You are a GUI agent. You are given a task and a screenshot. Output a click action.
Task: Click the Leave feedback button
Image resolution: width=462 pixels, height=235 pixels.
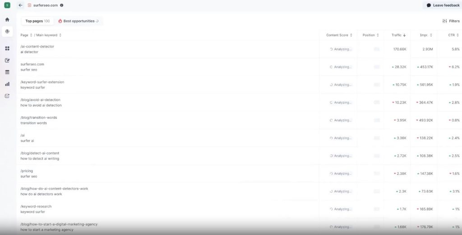[x=443, y=5]
